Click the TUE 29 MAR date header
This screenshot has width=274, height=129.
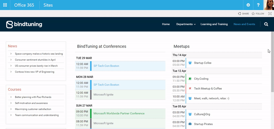[84, 58]
